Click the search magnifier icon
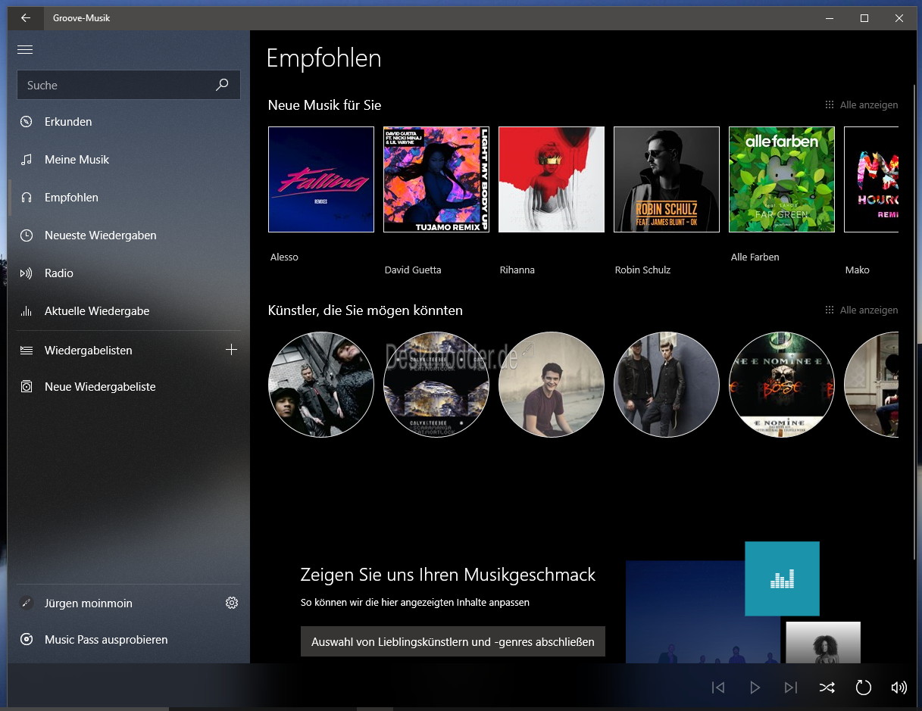 click(222, 85)
